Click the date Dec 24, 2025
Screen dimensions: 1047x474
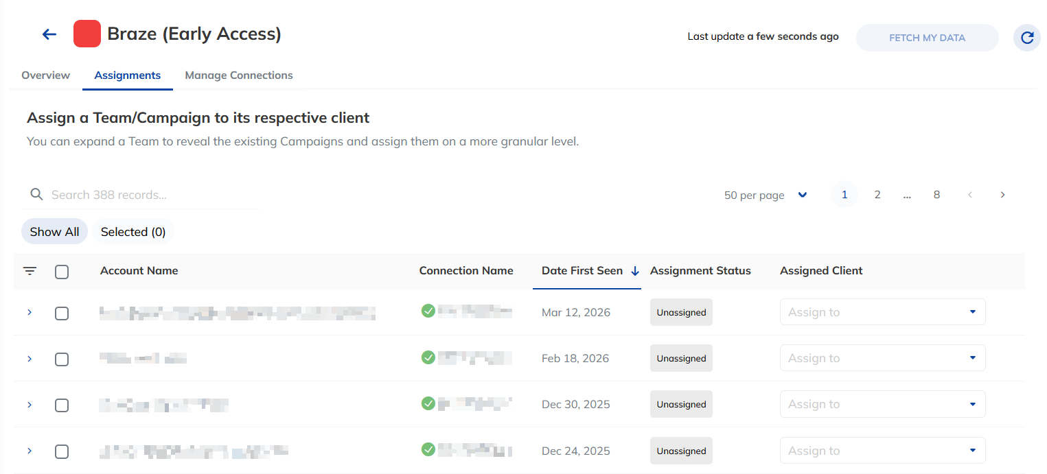[576, 451]
